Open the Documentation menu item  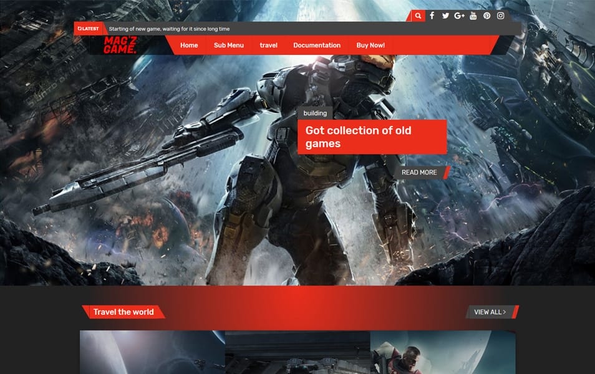(x=317, y=45)
